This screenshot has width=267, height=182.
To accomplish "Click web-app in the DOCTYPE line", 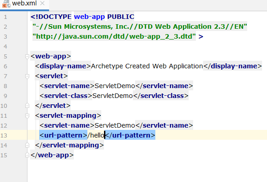I will (90, 17).
